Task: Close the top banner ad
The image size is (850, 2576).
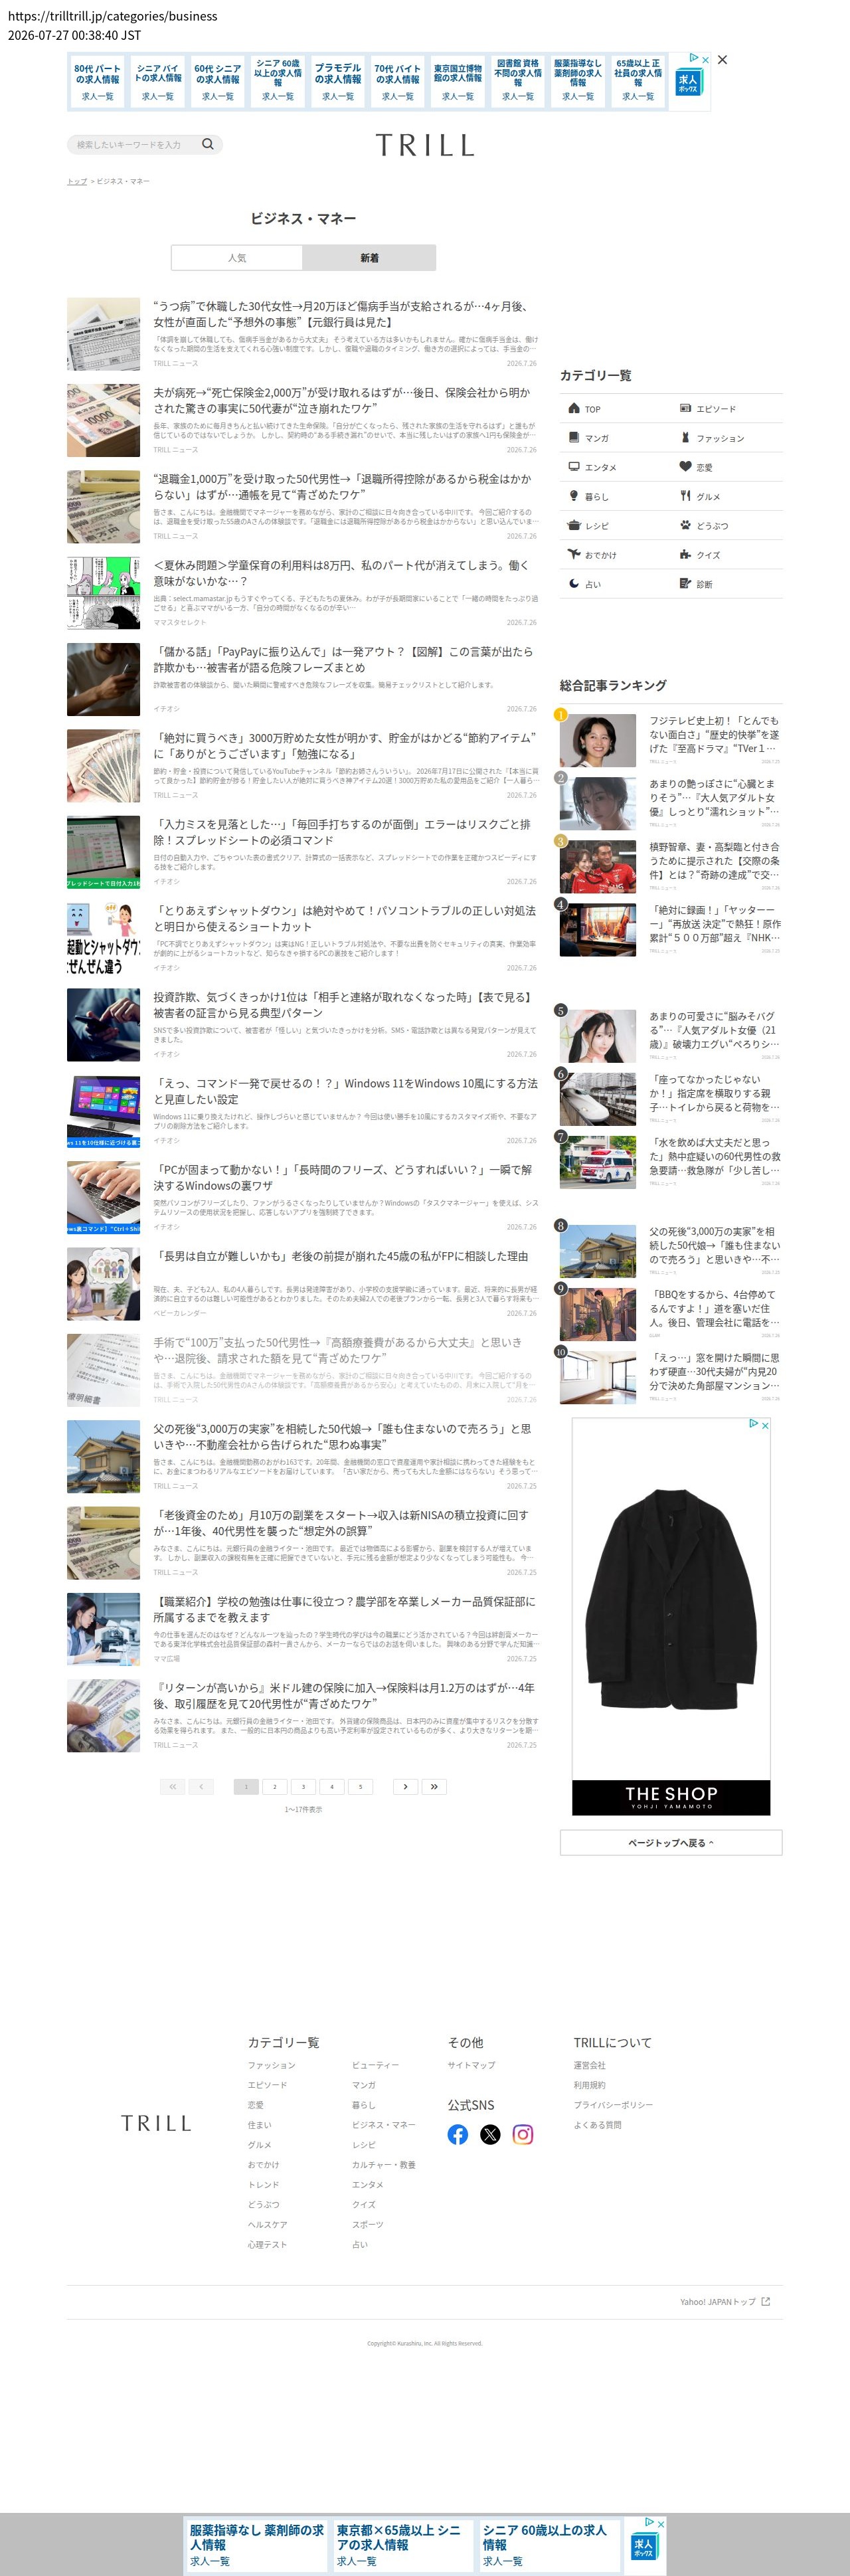Action: (x=723, y=60)
